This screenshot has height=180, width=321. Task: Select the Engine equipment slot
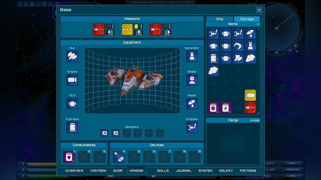click(x=72, y=80)
